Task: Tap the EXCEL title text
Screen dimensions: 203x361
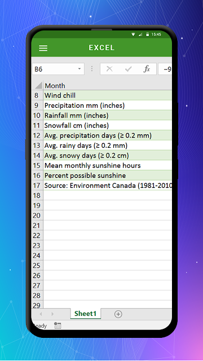Action: coord(101,47)
